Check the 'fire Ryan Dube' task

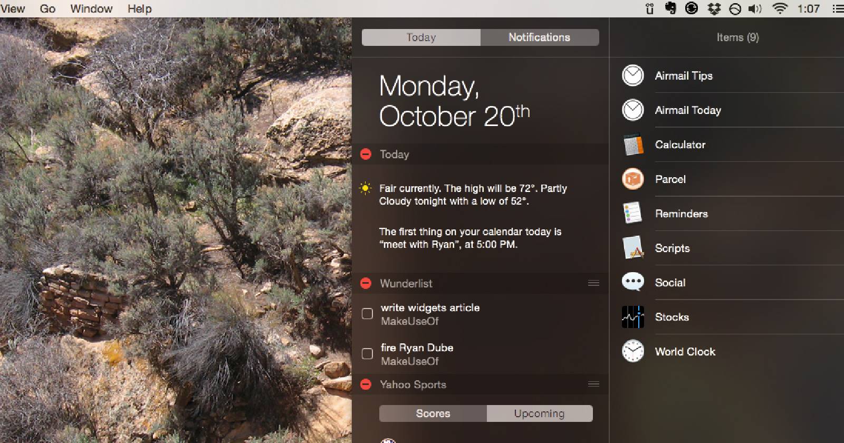(x=367, y=354)
